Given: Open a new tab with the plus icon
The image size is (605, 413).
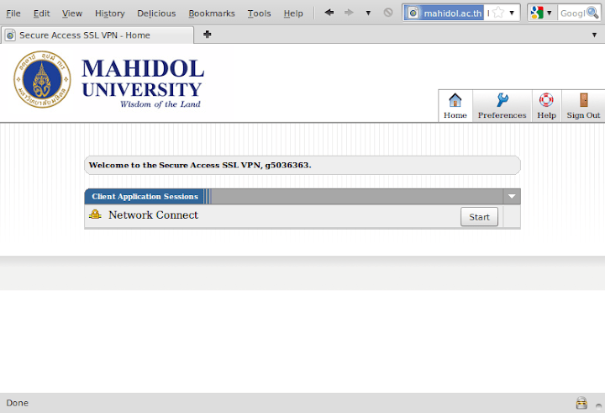Looking at the screenshot, I should 208,34.
